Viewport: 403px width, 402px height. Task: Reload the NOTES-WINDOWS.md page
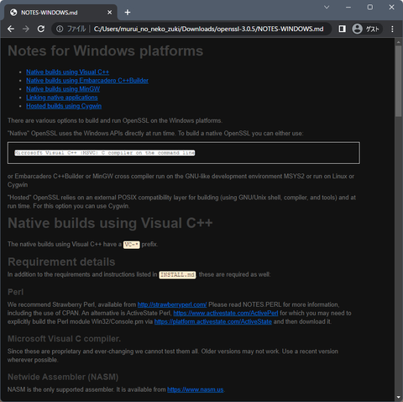point(41,29)
